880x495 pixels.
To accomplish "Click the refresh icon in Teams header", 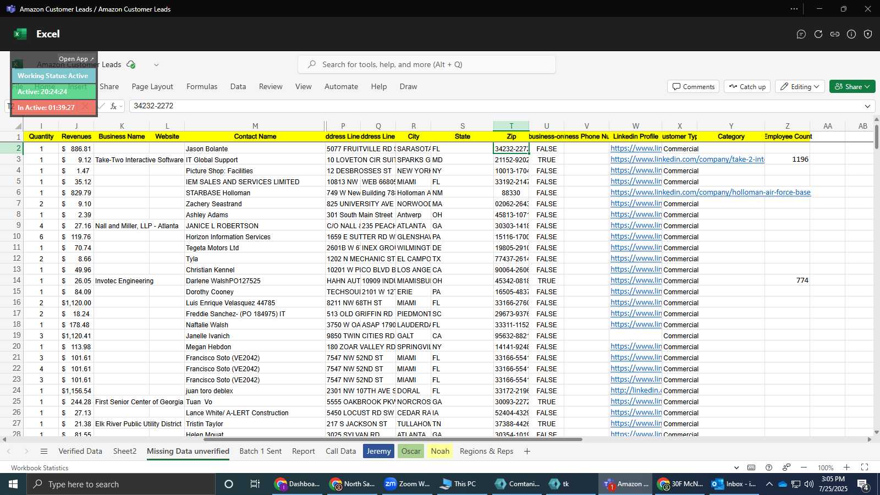I will point(818,34).
